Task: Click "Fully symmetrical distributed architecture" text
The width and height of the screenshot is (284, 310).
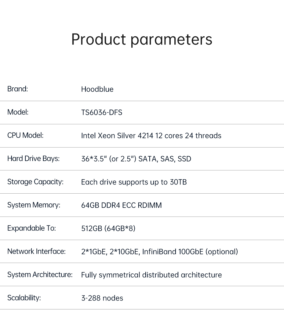Action: point(151,275)
